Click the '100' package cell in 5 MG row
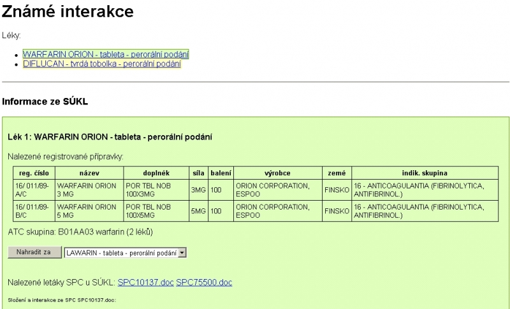The width and height of the screenshot is (510, 309). (x=221, y=211)
